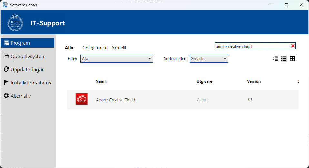309x168 pixels.
Task: Sort by the Version column header
Action: pos(254,81)
